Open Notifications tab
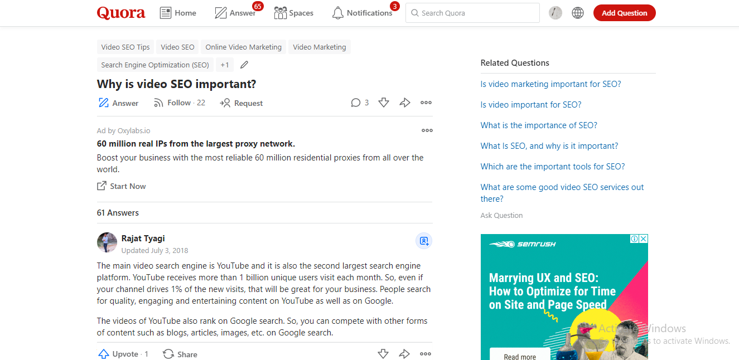This screenshot has width=739, height=360. pos(363,13)
